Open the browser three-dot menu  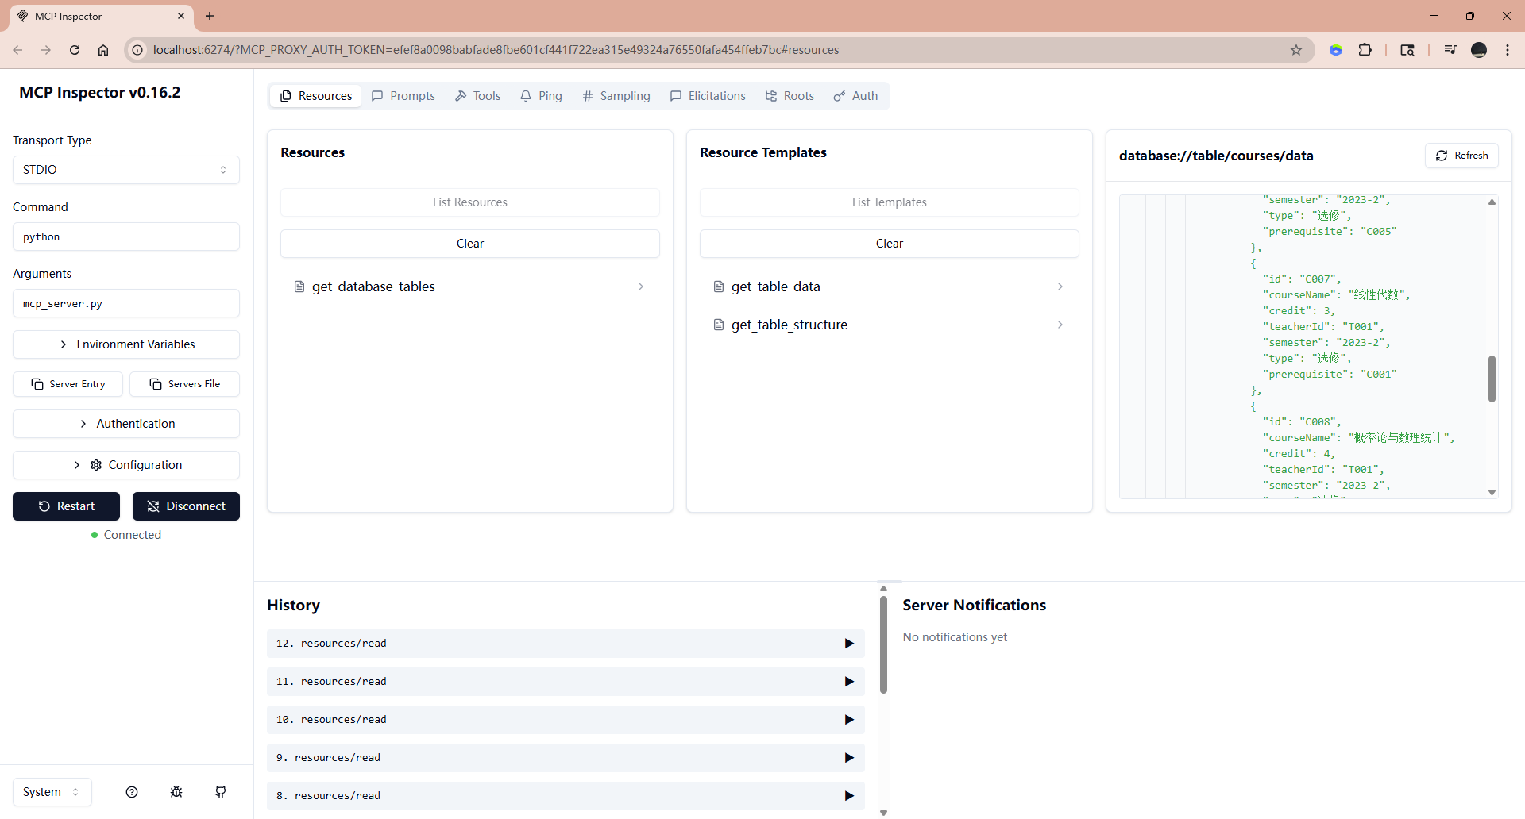tap(1508, 50)
